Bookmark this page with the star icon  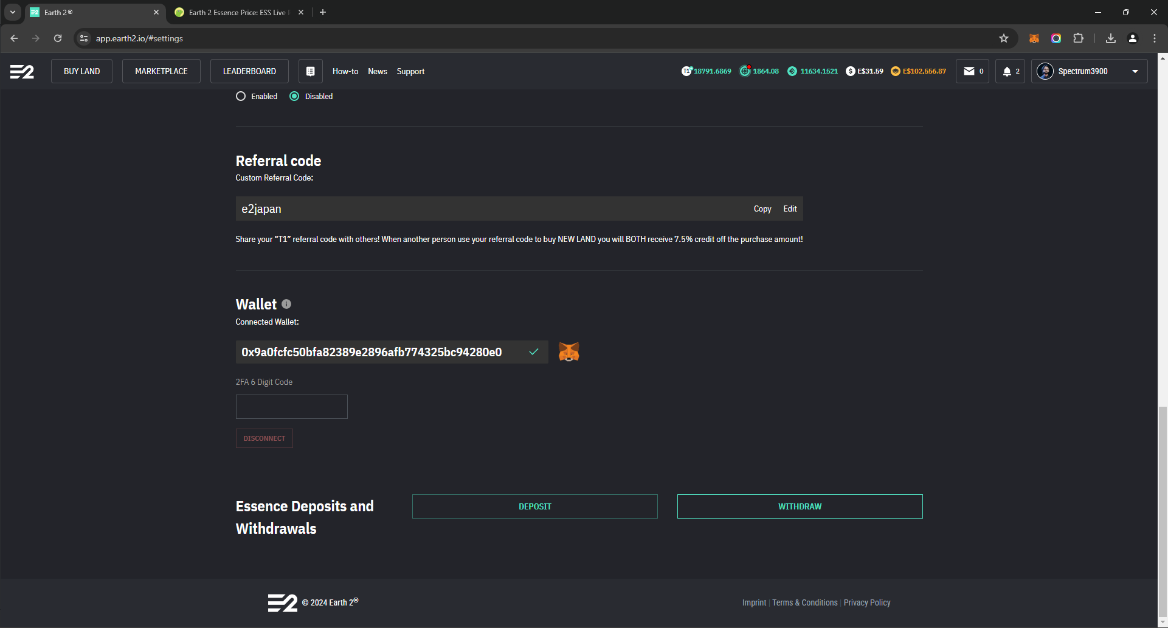point(1004,38)
